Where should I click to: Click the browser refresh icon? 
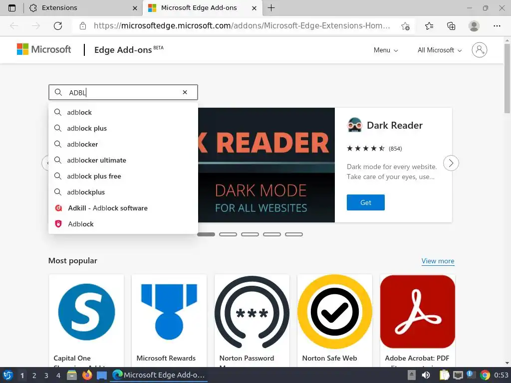coord(58,26)
